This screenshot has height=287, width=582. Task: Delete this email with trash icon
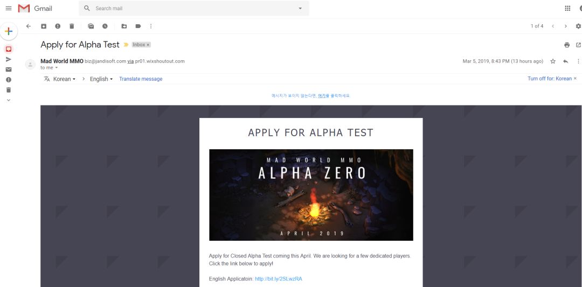72,26
